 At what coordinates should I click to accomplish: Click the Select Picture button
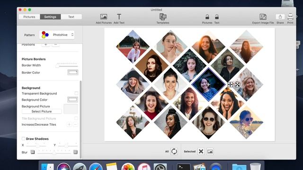[42, 111]
